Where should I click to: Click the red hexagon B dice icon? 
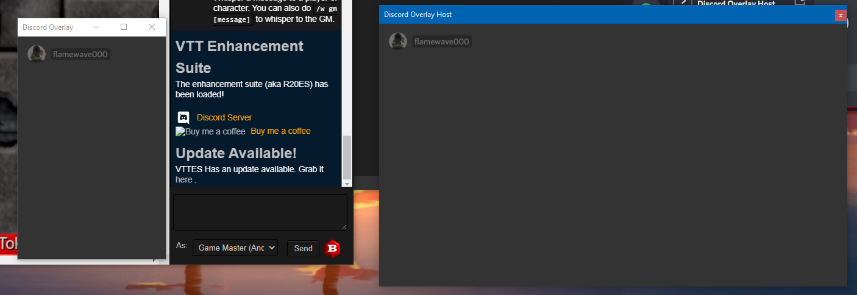tap(332, 248)
